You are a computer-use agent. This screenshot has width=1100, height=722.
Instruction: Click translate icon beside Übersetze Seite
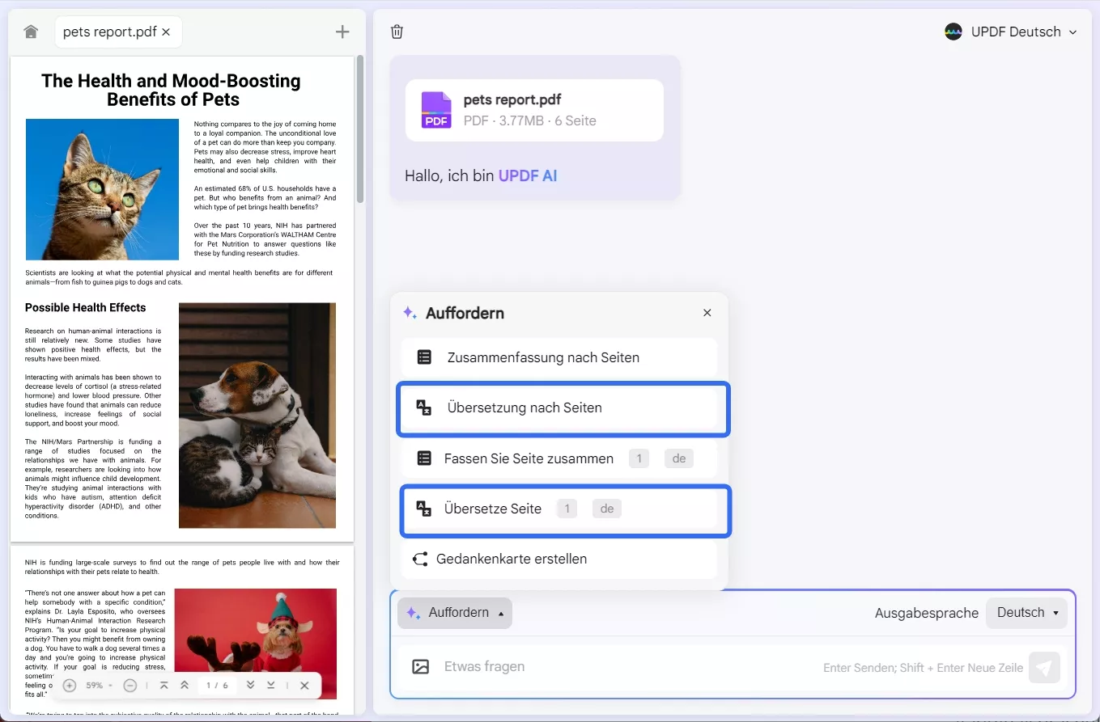point(424,509)
